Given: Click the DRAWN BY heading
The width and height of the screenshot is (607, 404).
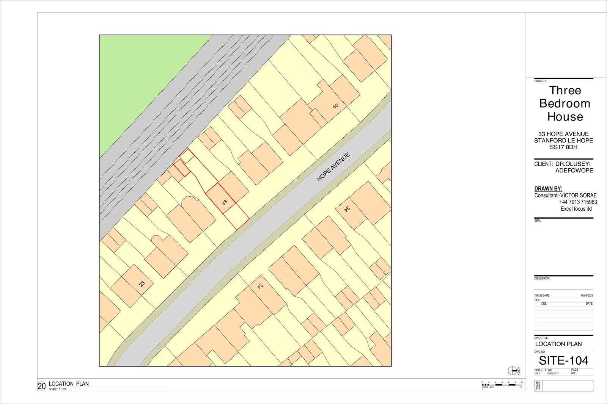Looking at the screenshot, I should tap(548, 189).
